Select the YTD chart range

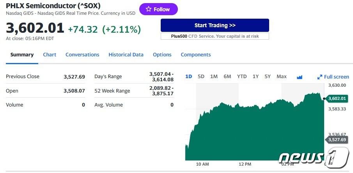[x=242, y=77]
